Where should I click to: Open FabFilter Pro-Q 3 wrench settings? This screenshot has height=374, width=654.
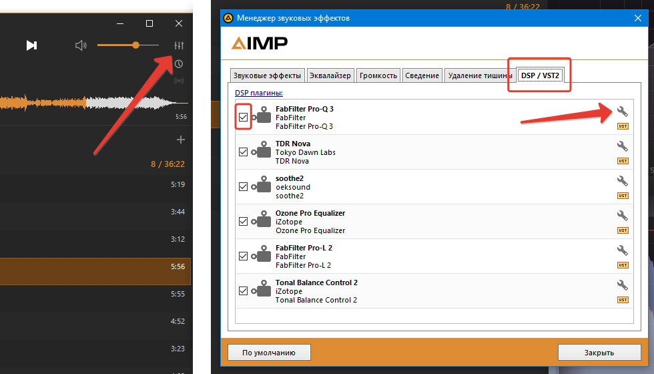tap(622, 112)
